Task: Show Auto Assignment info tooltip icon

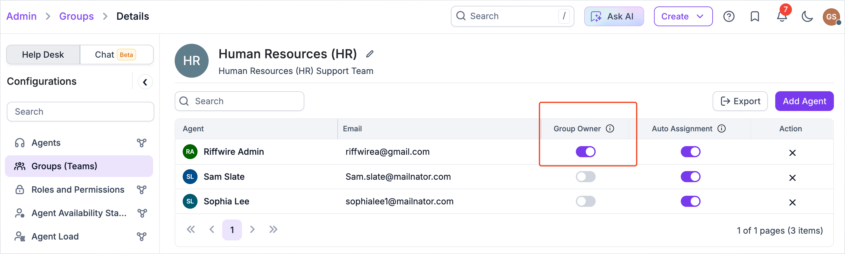Action: click(721, 129)
